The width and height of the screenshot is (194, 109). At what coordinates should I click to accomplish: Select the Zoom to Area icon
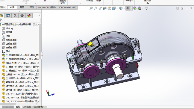pos(96,8)
